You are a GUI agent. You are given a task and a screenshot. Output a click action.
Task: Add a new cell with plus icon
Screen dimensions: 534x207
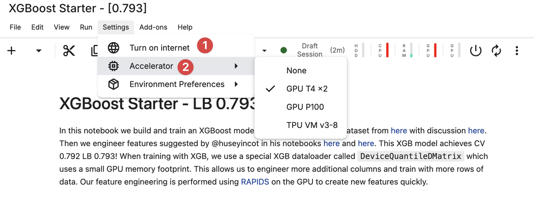tap(12, 51)
